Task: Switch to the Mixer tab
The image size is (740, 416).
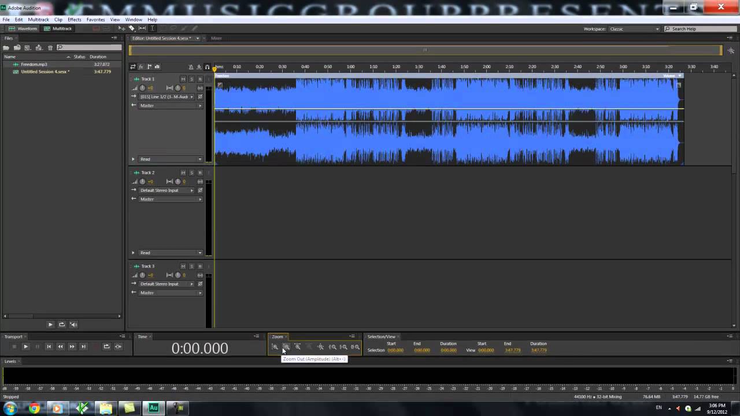Action: [x=216, y=38]
